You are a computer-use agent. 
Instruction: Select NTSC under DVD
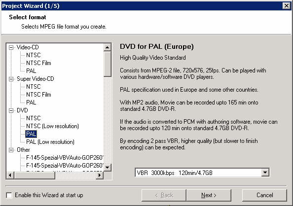[x=33, y=118]
